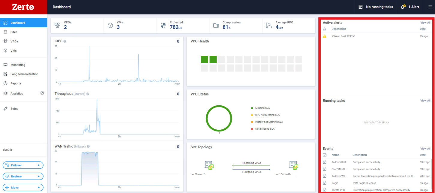Viewport: 435px width, 193px height.
Task: Click the Protected shield icon
Action: point(163,26)
